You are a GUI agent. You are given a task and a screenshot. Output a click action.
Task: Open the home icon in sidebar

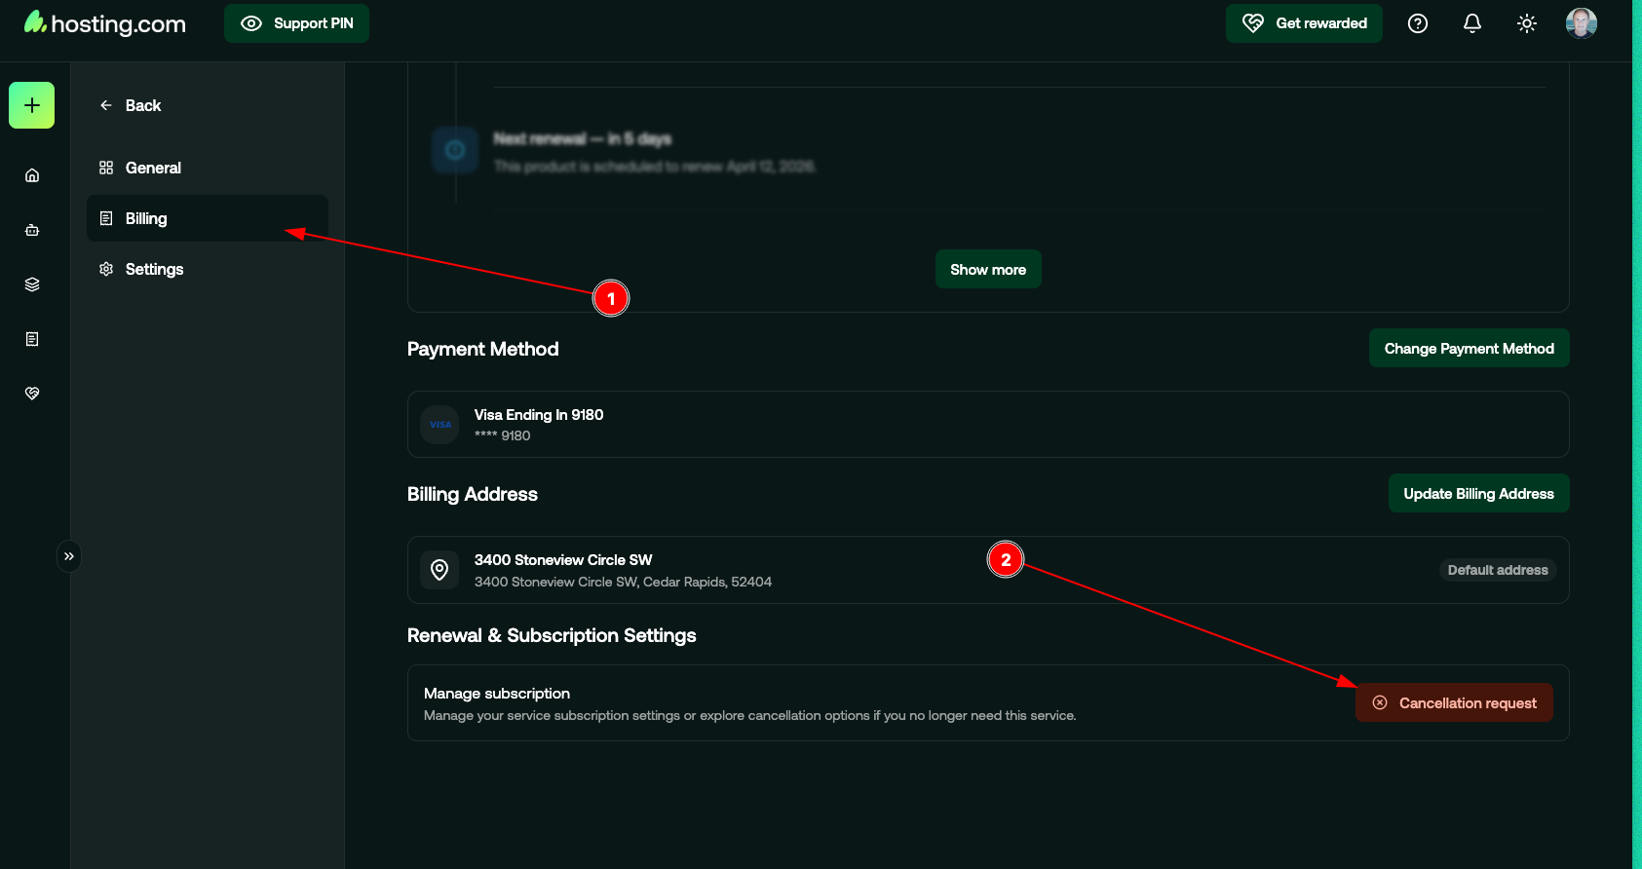point(32,175)
